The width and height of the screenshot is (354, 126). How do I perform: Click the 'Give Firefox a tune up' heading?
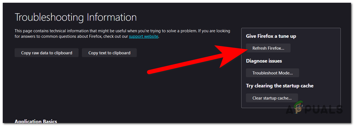point(271,36)
